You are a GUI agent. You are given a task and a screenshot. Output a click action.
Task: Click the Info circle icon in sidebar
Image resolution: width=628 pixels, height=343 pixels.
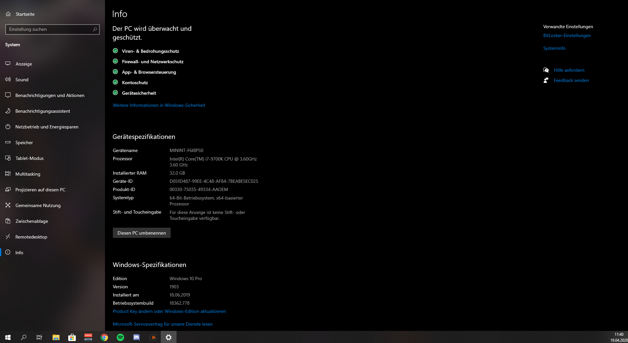click(x=8, y=252)
